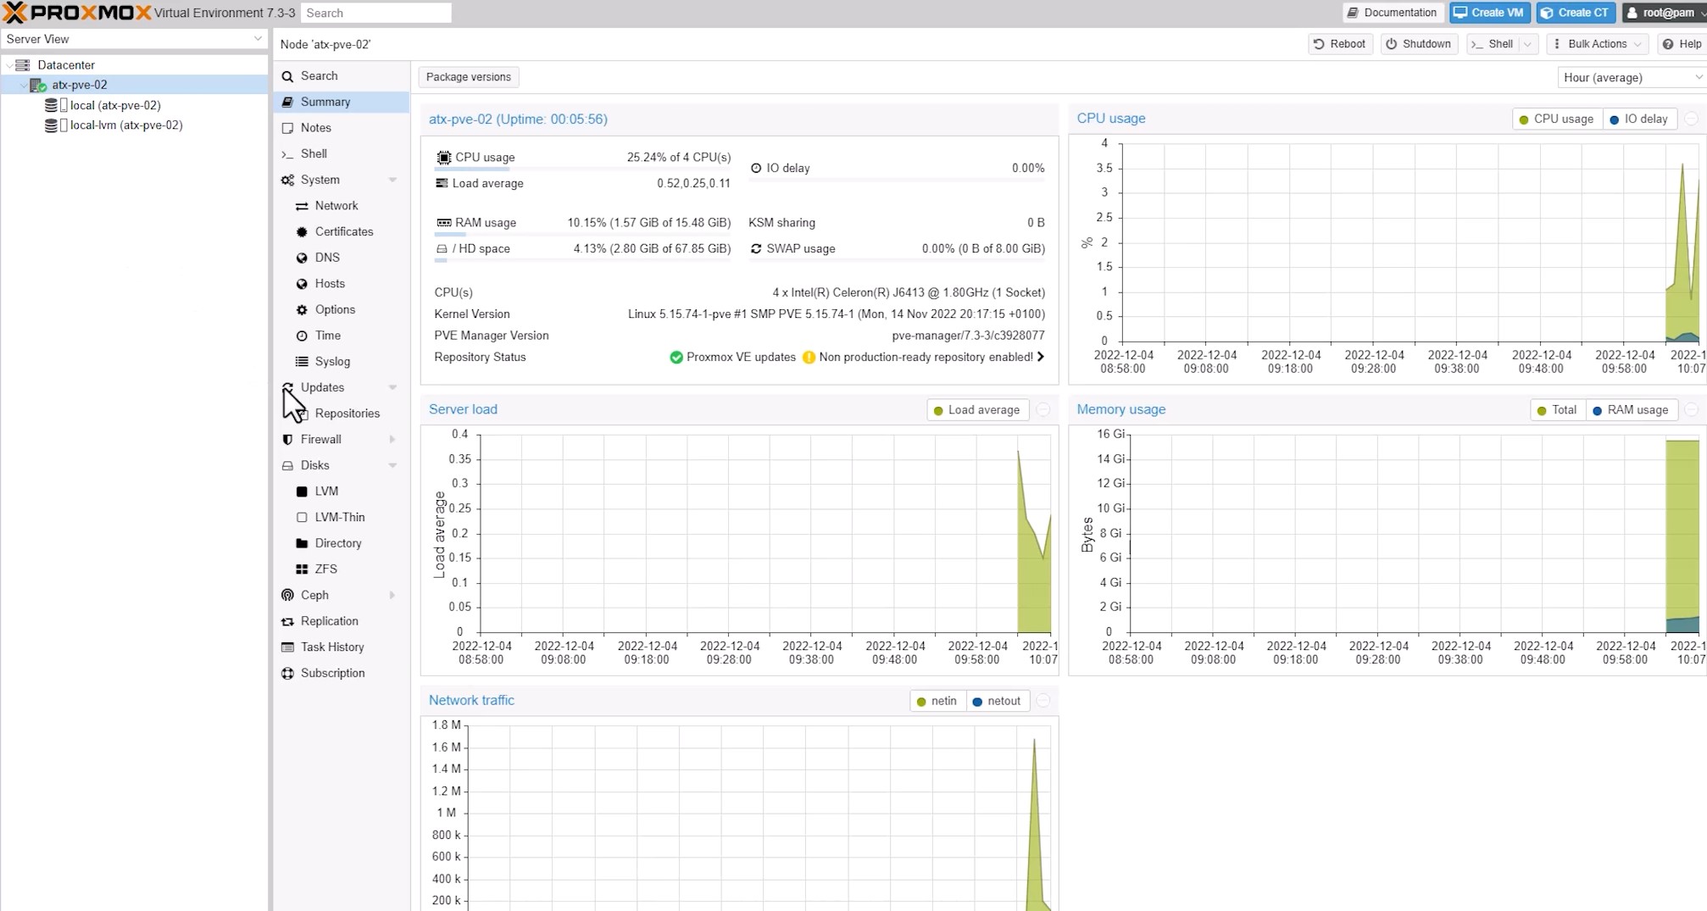Open the Task History menu item
Image resolution: width=1707 pixels, height=911 pixels.
[332, 647]
